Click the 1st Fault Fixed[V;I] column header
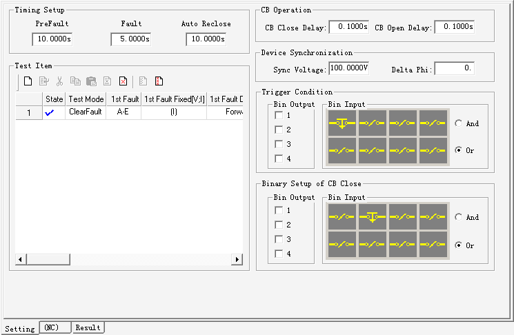This screenshot has height=335, width=514. (174, 99)
